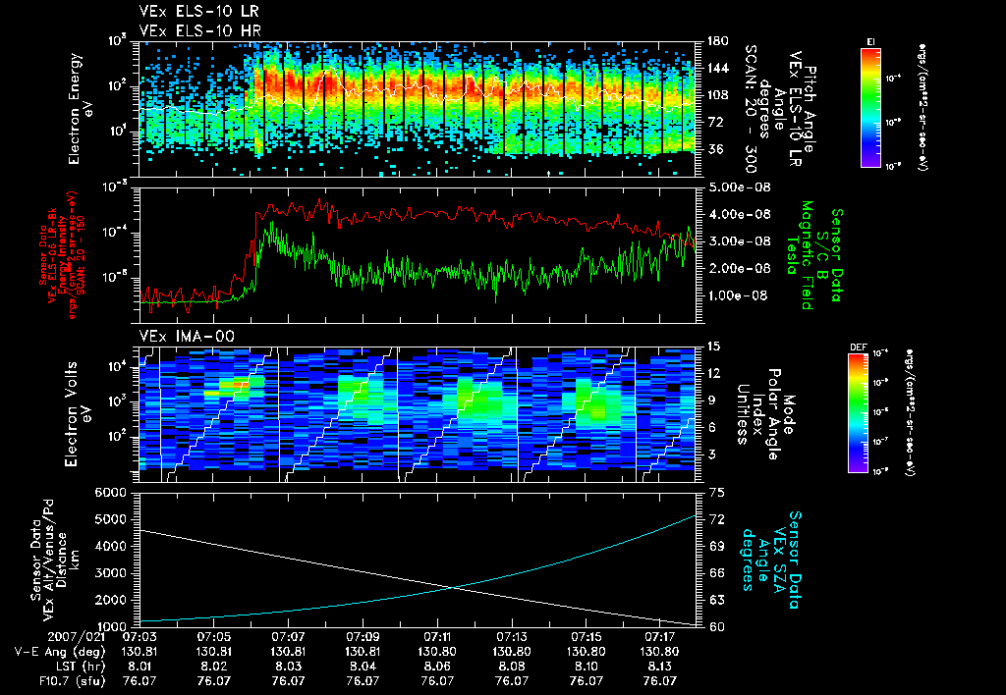Select the LST value 8.01
The width and height of the screenshot is (1006, 695).
(140, 667)
